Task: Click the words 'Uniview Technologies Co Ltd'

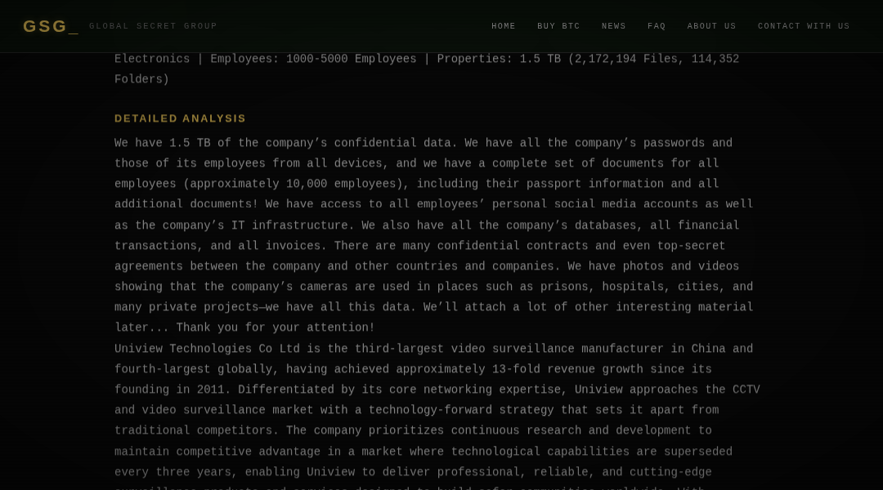Action: pyautogui.click(x=207, y=349)
